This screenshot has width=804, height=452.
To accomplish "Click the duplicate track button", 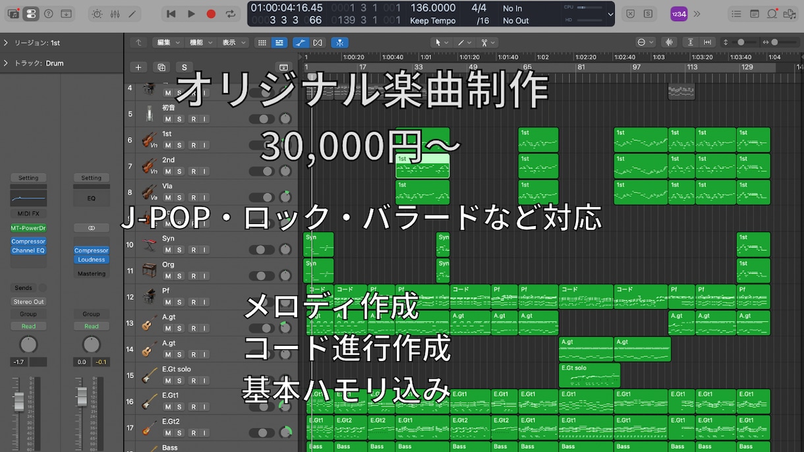I will pyautogui.click(x=161, y=67).
